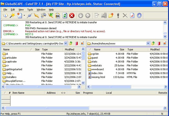The width and height of the screenshot is (169, 116).
Task: Select the linuxplatformsc... local folder
Action: pos(14,81)
